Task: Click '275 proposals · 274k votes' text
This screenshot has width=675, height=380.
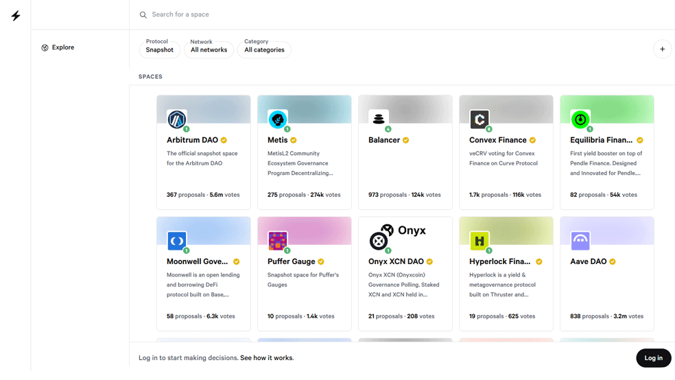Action: 304,195
